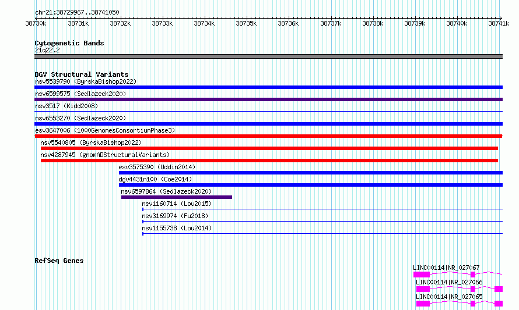Click the last exon of NR_027066

click(499, 289)
